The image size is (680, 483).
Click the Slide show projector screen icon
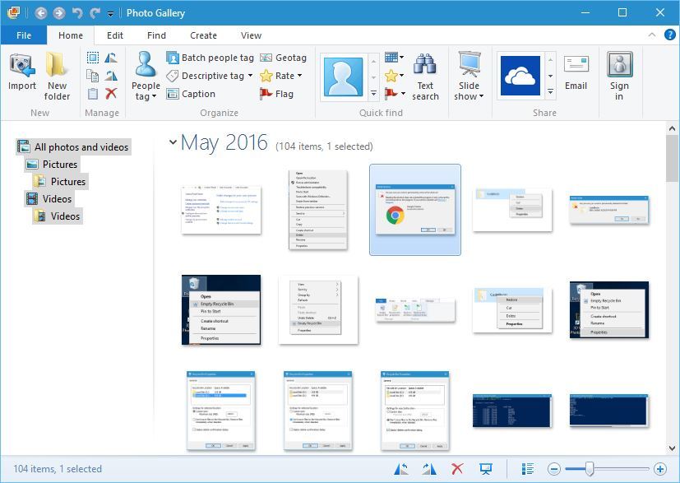(470, 65)
